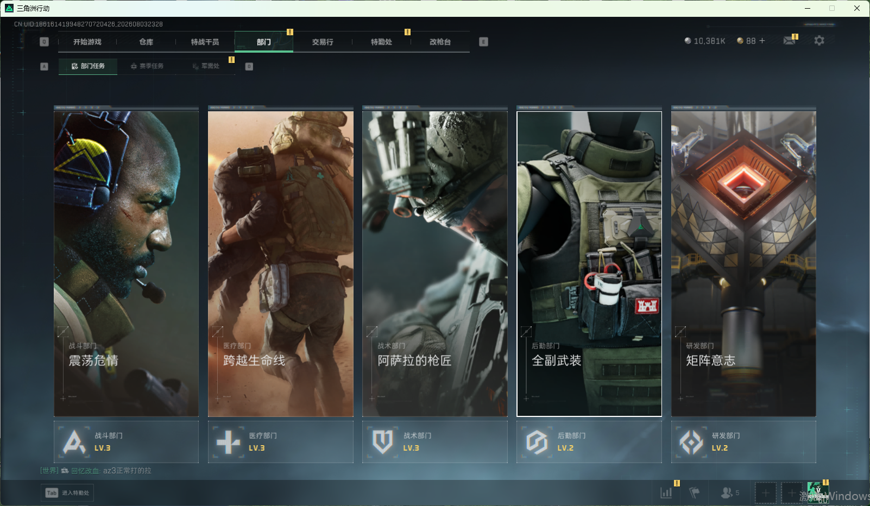The width and height of the screenshot is (870, 506).
Task: Select the 部门 tab
Action: pyautogui.click(x=264, y=42)
